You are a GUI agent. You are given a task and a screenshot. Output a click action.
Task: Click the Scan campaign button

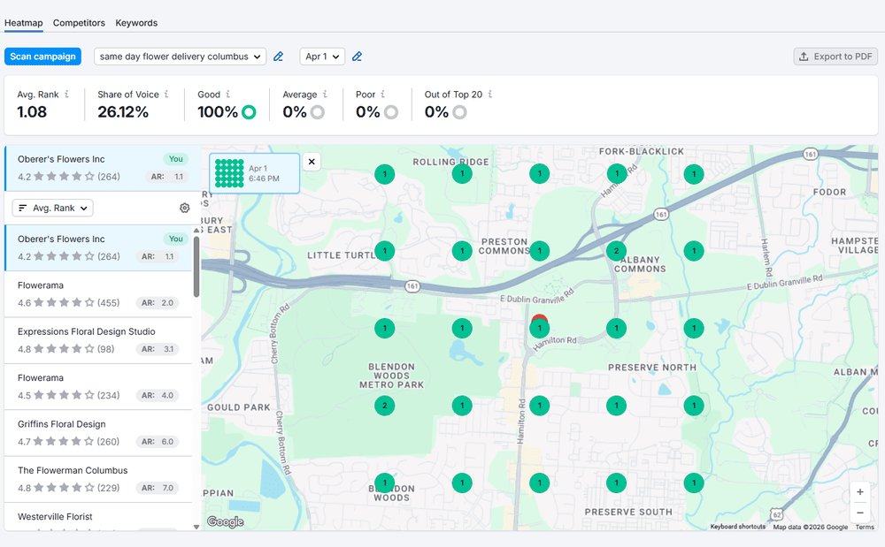pyautogui.click(x=42, y=56)
